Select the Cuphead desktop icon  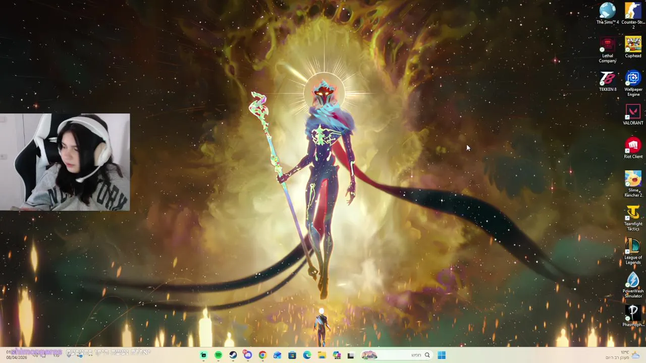click(633, 47)
